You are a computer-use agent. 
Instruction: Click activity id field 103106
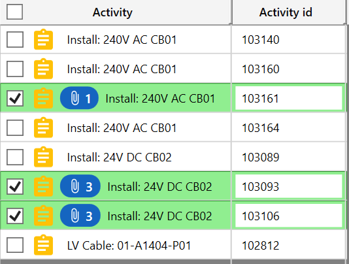click(x=289, y=216)
